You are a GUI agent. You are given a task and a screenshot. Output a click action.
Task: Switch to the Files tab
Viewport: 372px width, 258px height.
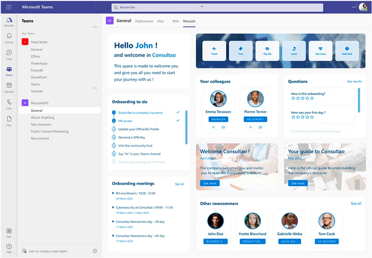click(161, 21)
